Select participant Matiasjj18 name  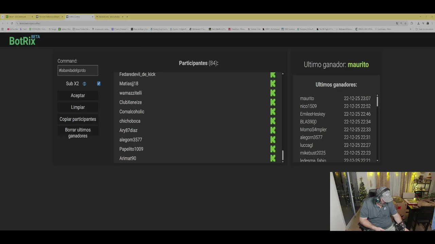pos(129,83)
